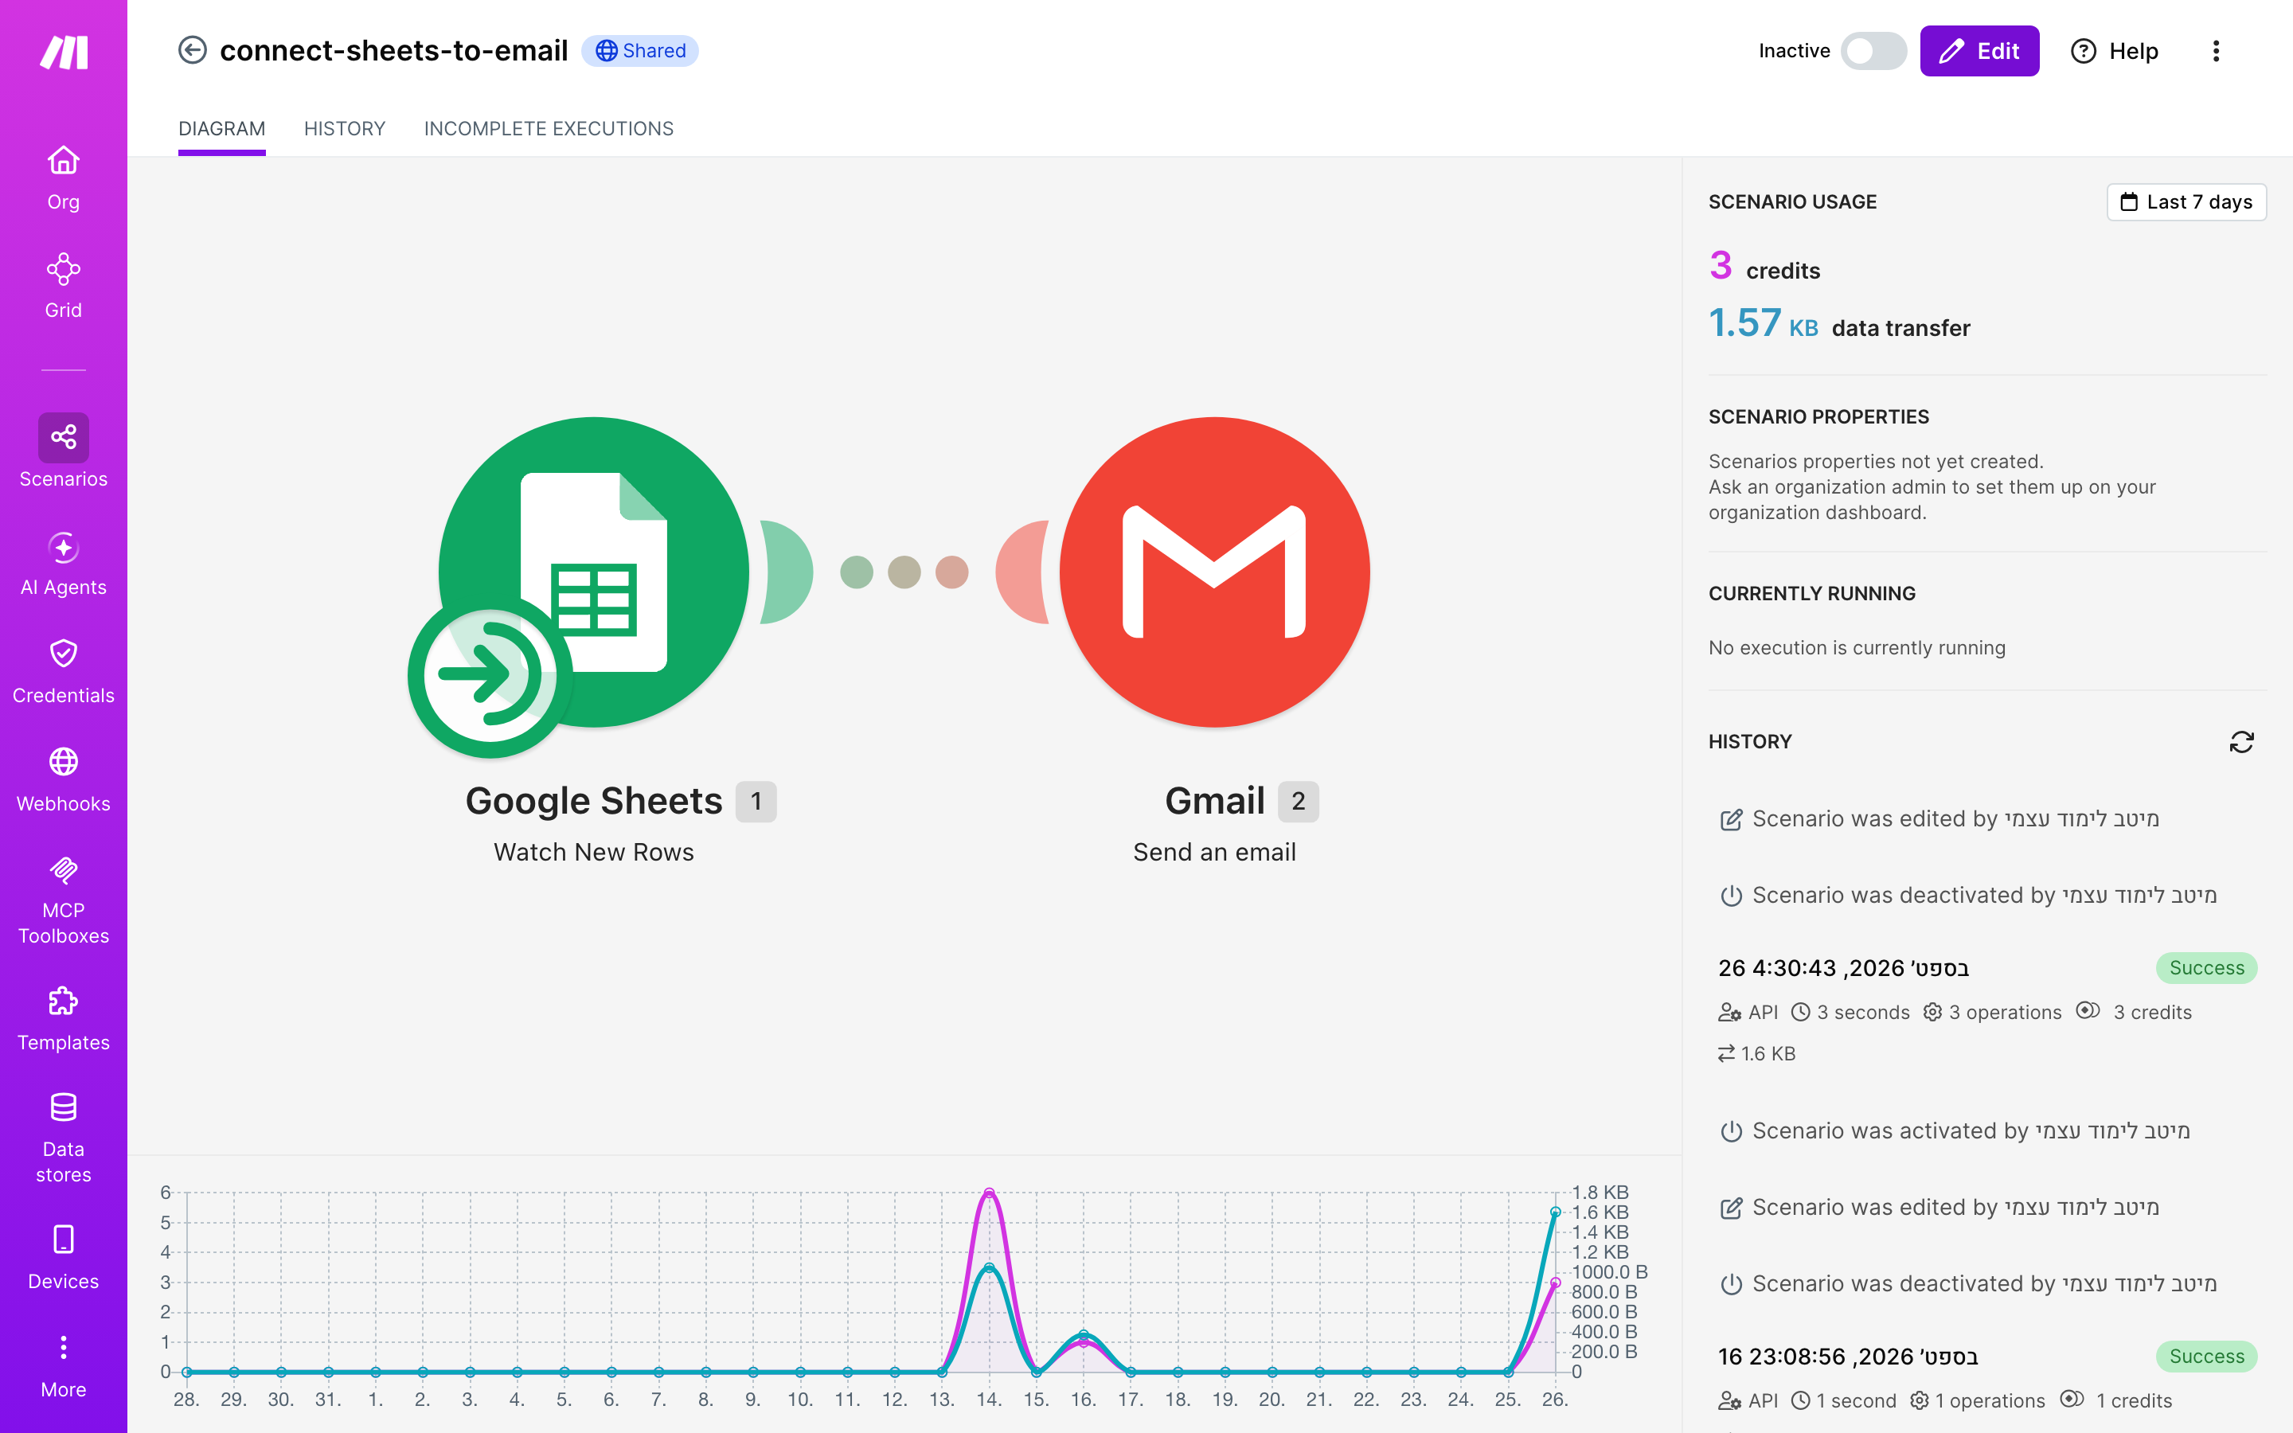The height and width of the screenshot is (1433, 2293).
Task: Open the AI Agents section
Action: (64, 563)
